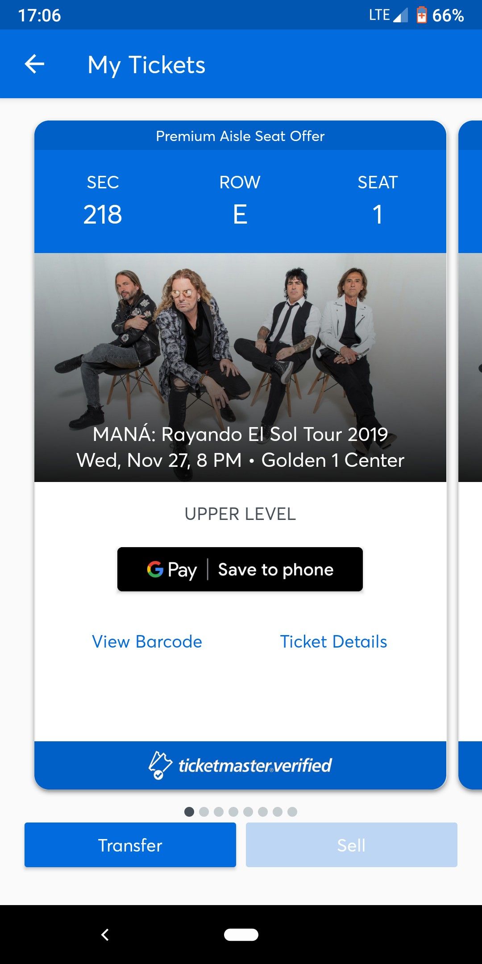The image size is (482, 964).
Task: Tap the Android back navigation chevron
Action: (105, 935)
